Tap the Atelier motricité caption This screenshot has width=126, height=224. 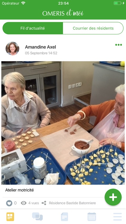click(19, 190)
